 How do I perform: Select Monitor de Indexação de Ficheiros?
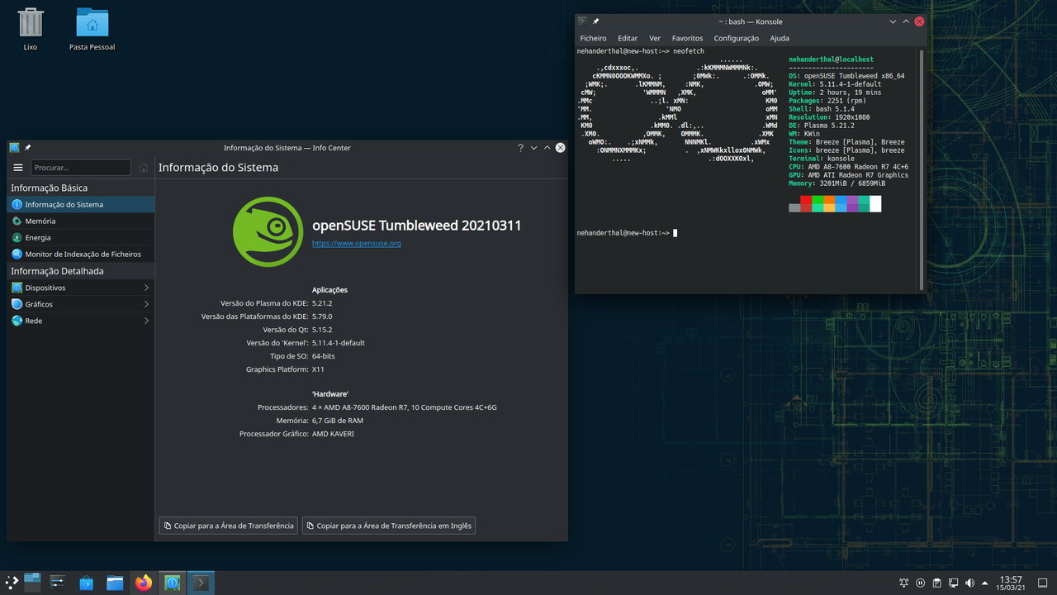[x=81, y=254]
